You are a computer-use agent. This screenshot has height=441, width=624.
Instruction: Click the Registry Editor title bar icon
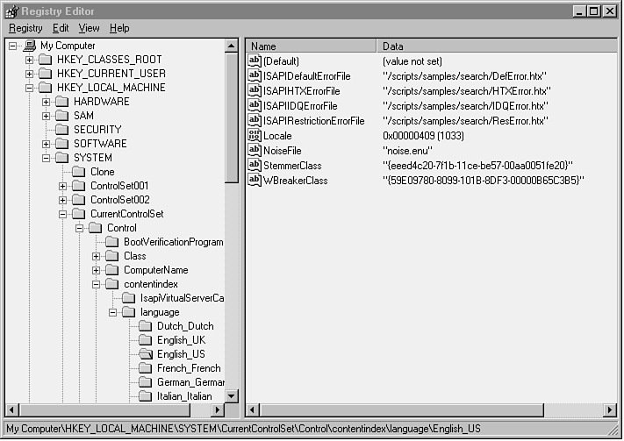click(x=11, y=11)
